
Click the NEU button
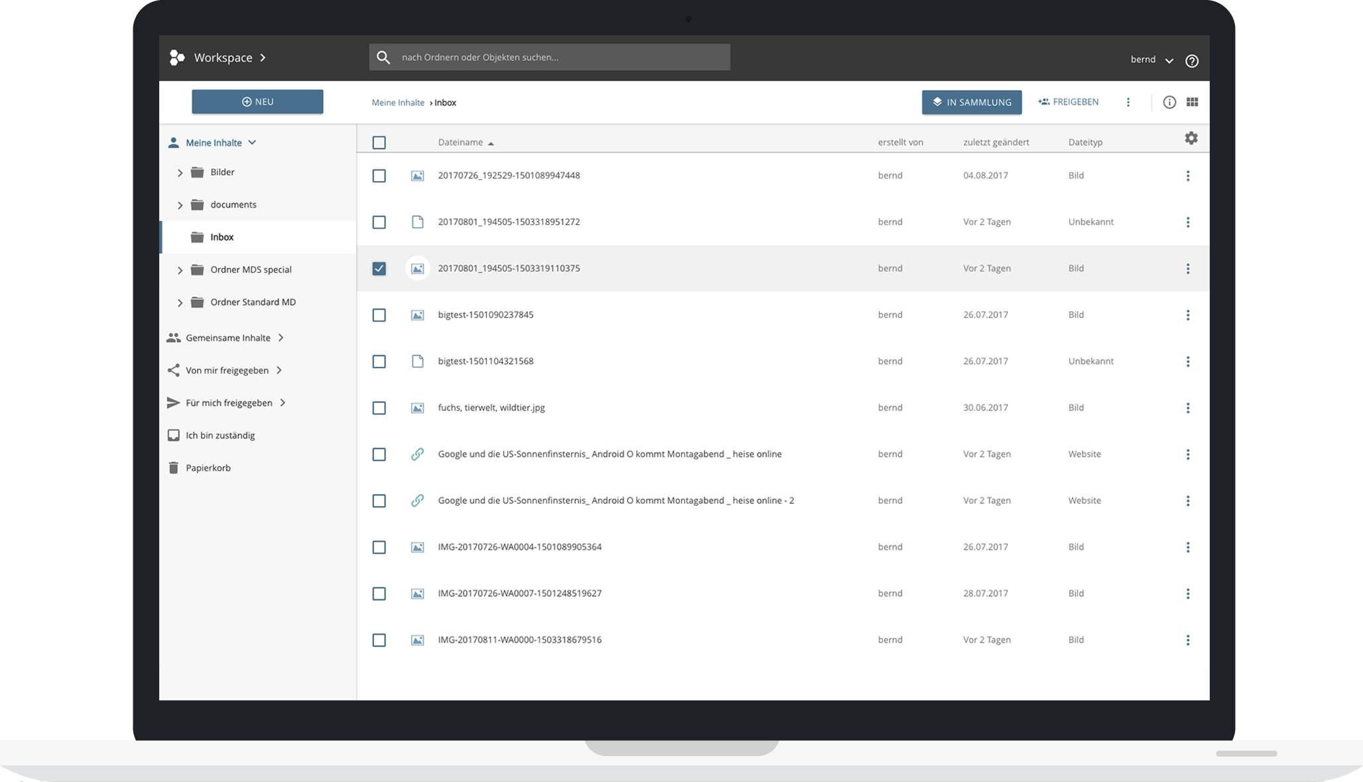click(x=257, y=101)
